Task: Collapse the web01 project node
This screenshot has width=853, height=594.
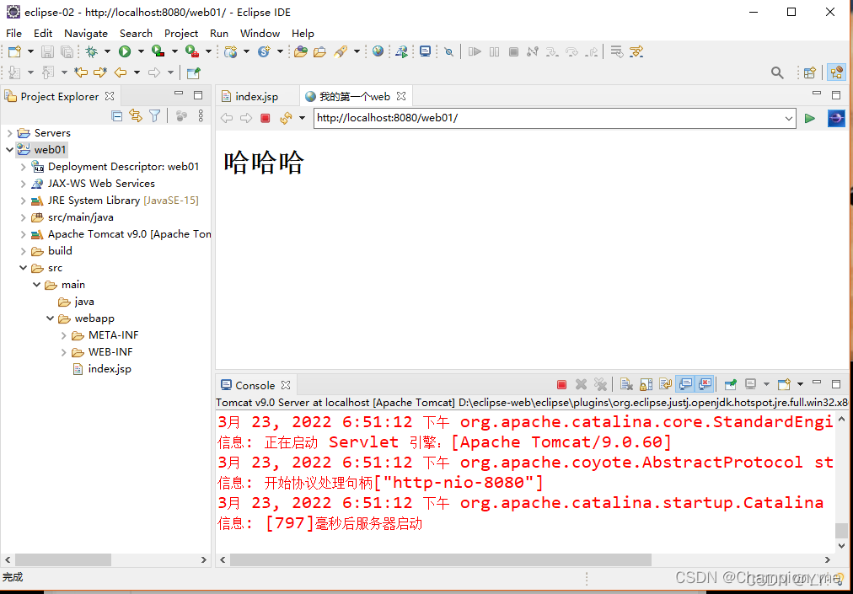Action: 9,150
